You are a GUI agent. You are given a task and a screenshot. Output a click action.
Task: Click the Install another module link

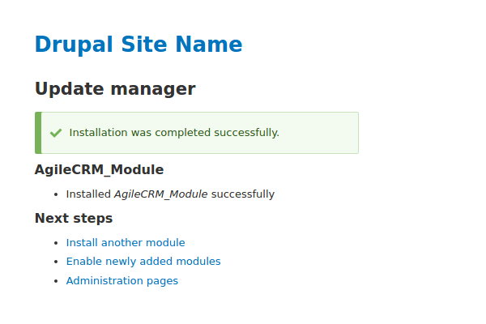[x=126, y=242]
